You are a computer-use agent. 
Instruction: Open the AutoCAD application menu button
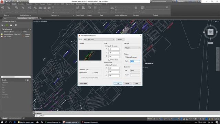pos(2,2)
